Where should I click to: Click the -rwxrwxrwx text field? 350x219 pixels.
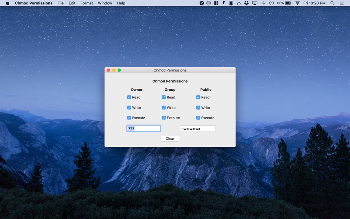(197, 129)
